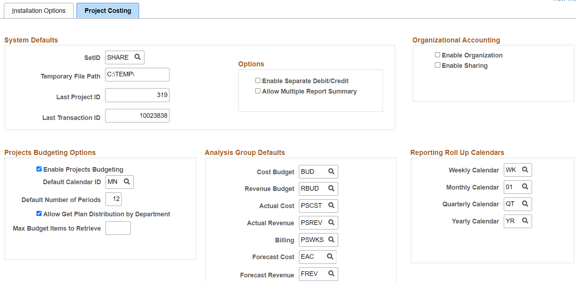Click the Organizational Accounting heading
Image resolution: width=576 pixels, height=282 pixels.
point(456,40)
